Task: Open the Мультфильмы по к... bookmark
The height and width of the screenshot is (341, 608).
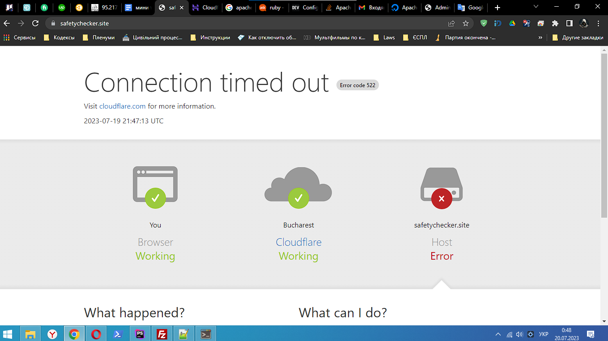Action: (335, 38)
